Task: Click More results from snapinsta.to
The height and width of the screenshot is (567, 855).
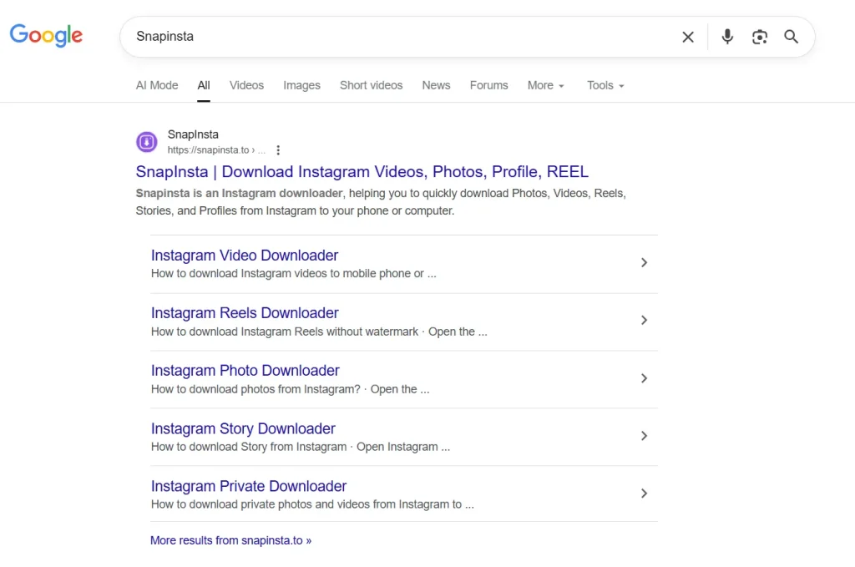Action: pyautogui.click(x=230, y=540)
